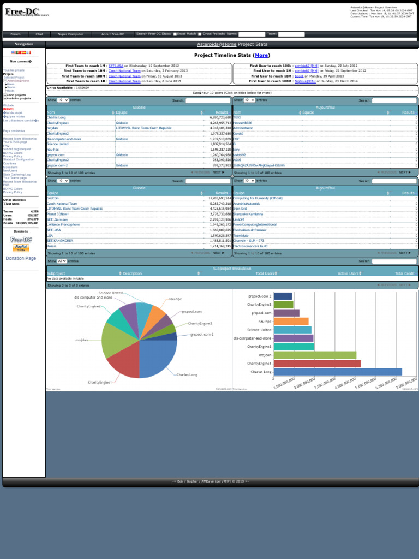Go to NEXT page of Aujourd'hui teams table
Viewport: 419px width, 559px height.
(405, 253)
